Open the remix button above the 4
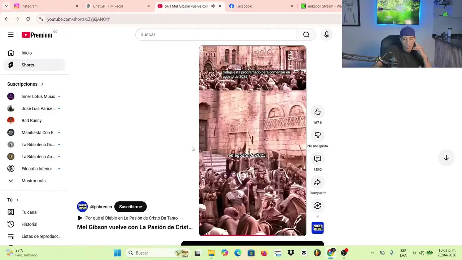Screen dimensions: 462x260 coord(318,206)
